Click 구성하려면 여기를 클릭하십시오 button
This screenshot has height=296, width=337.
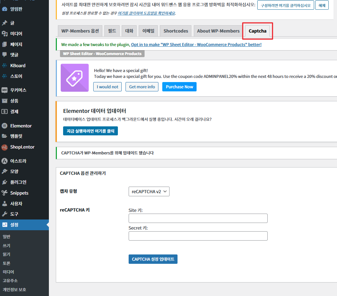point(285,6)
